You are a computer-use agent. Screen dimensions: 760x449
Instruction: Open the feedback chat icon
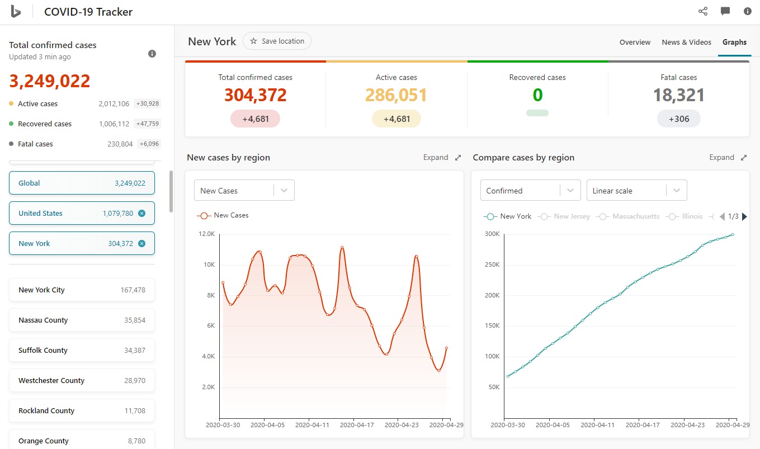(x=725, y=11)
